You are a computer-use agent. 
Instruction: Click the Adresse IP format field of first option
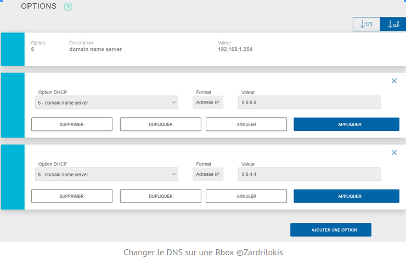[208, 102]
